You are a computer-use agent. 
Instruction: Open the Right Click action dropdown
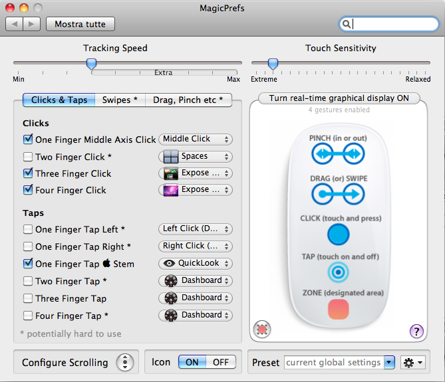coord(196,246)
